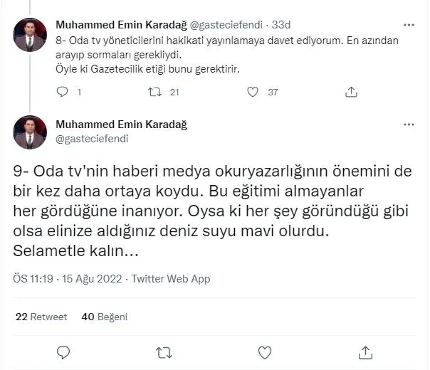The width and height of the screenshot is (430, 370).
Task: Open the Twitter Web App source link
Action: pos(171,279)
